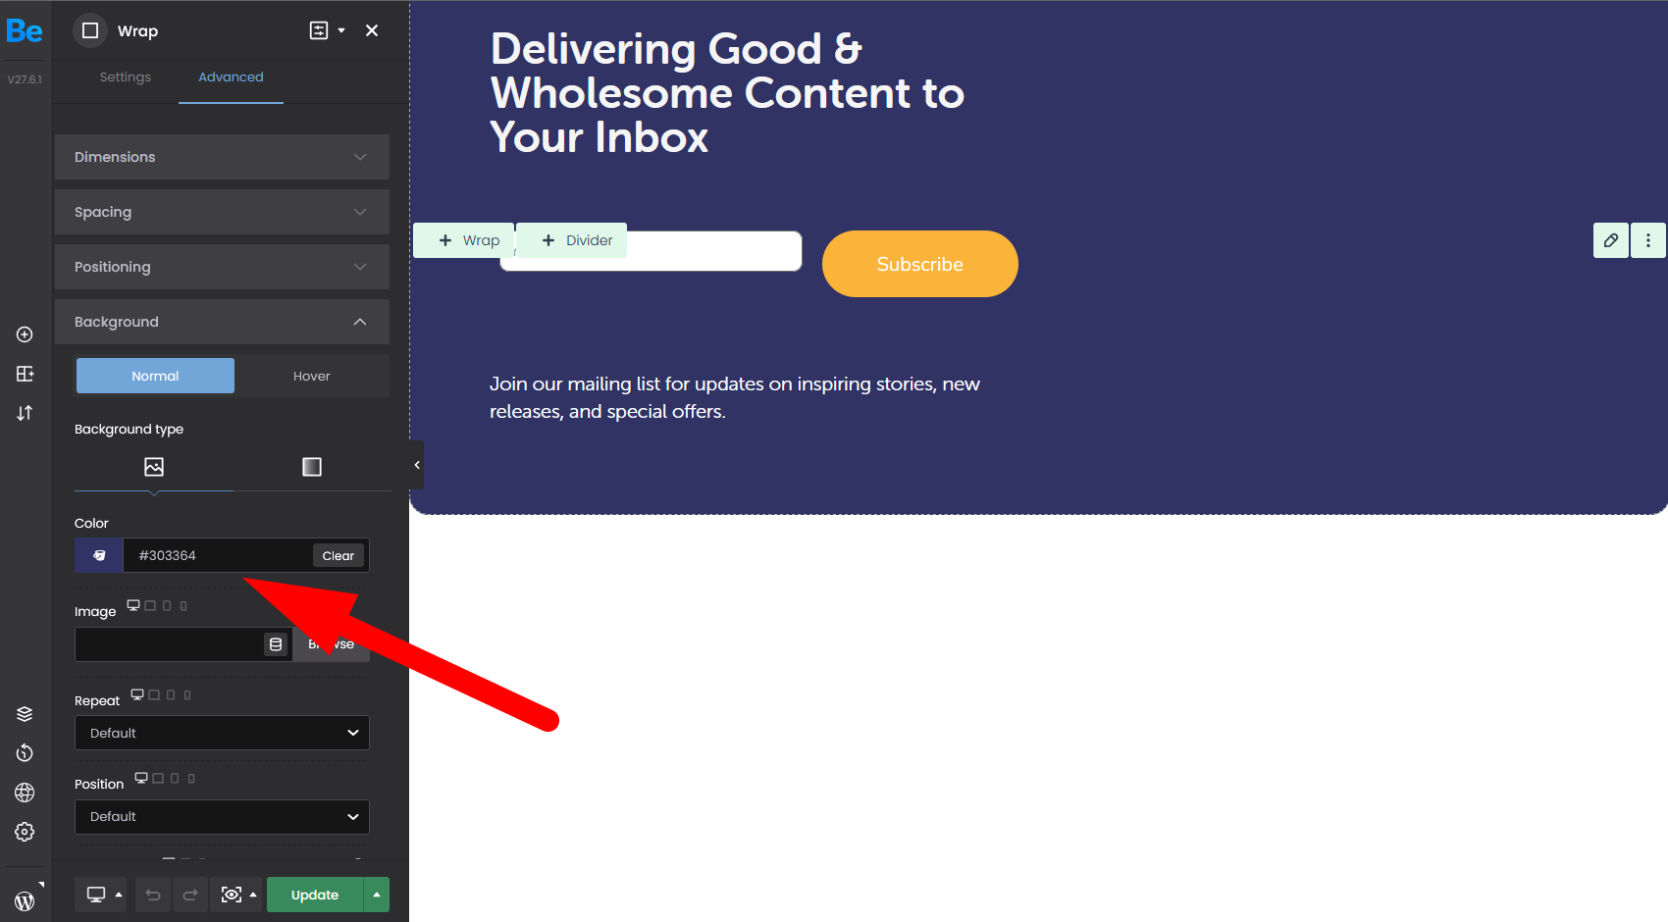Screen dimensions: 1668x922
Task: Select the Normal background state
Action: point(155,376)
